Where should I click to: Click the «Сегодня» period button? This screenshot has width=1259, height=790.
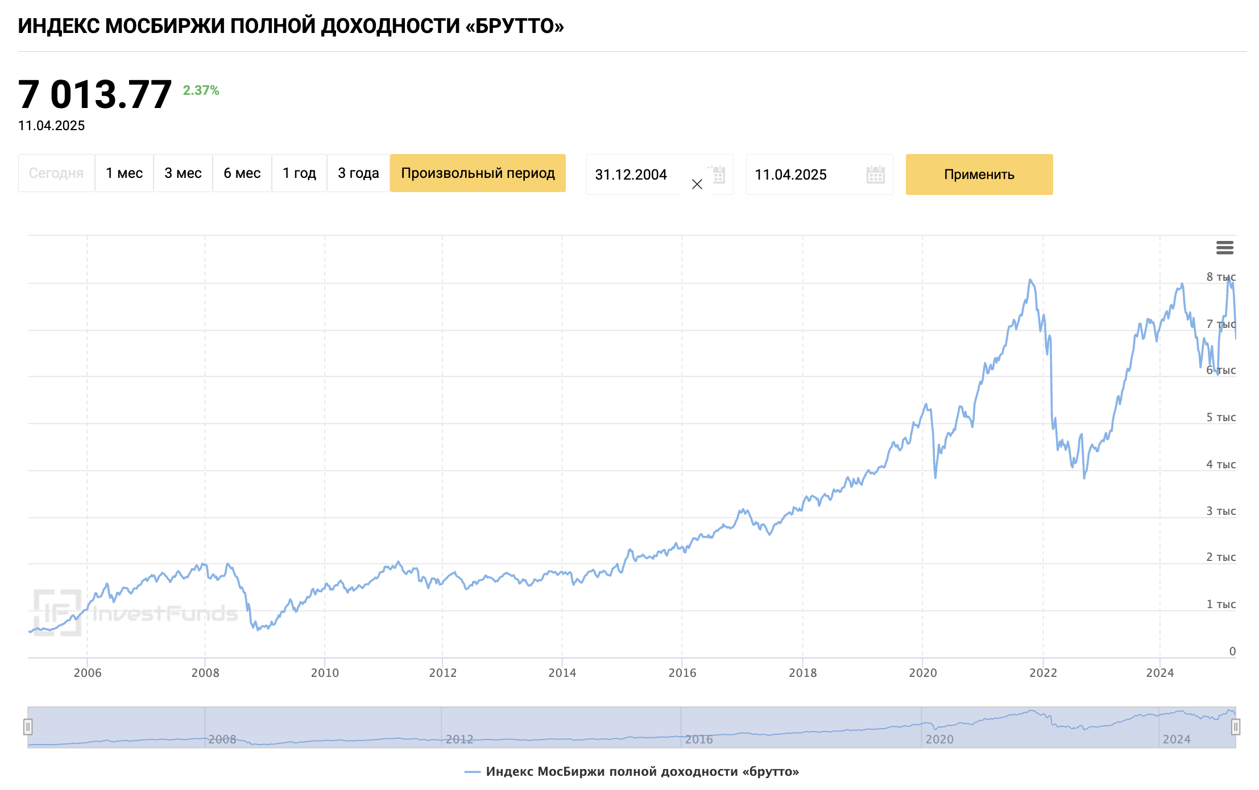click(x=56, y=173)
